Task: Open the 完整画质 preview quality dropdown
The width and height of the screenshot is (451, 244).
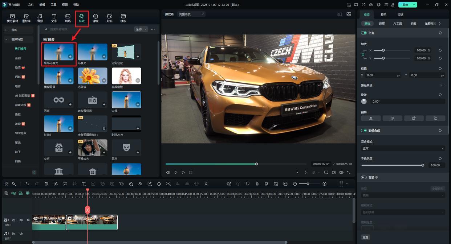Action: pyautogui.click(x=191, y=14)
